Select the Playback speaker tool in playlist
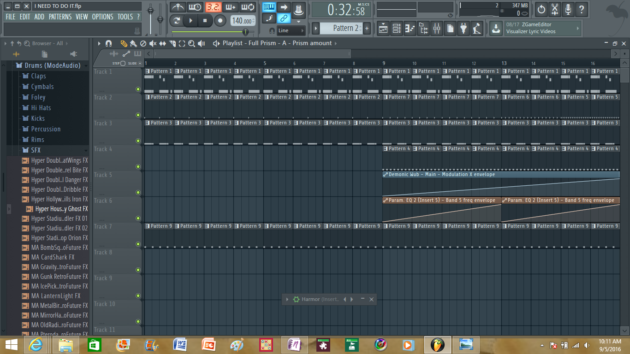630x354 pixels. 202,43
